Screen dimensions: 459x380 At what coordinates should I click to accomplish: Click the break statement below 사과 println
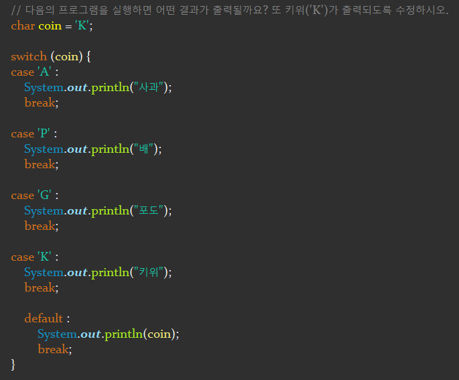click(42, 103)
